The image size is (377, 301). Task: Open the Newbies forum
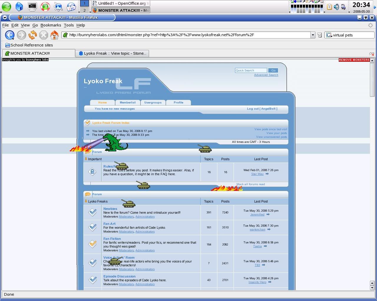point(110,209)
